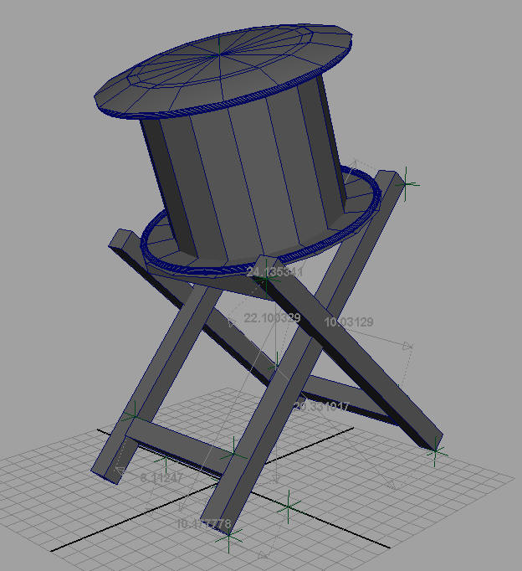Select the green locator beside the 24.135341 label
This screenshot has height=571, width=522.
point(266,279)
